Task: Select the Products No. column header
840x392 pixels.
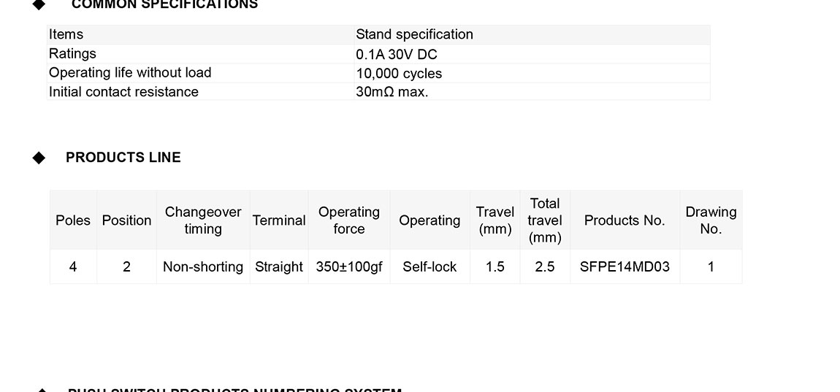Action: tap(625, 220)
